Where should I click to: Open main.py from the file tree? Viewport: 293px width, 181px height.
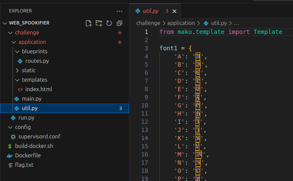[32, 99]
